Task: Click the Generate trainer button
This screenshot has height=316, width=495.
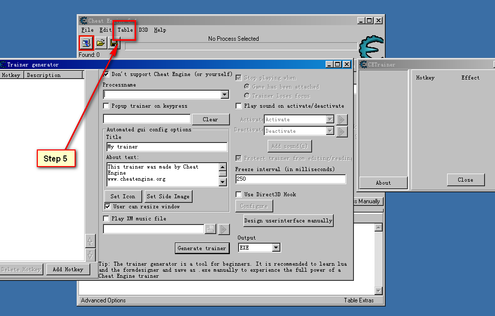Action: click(x=202, y=248)
